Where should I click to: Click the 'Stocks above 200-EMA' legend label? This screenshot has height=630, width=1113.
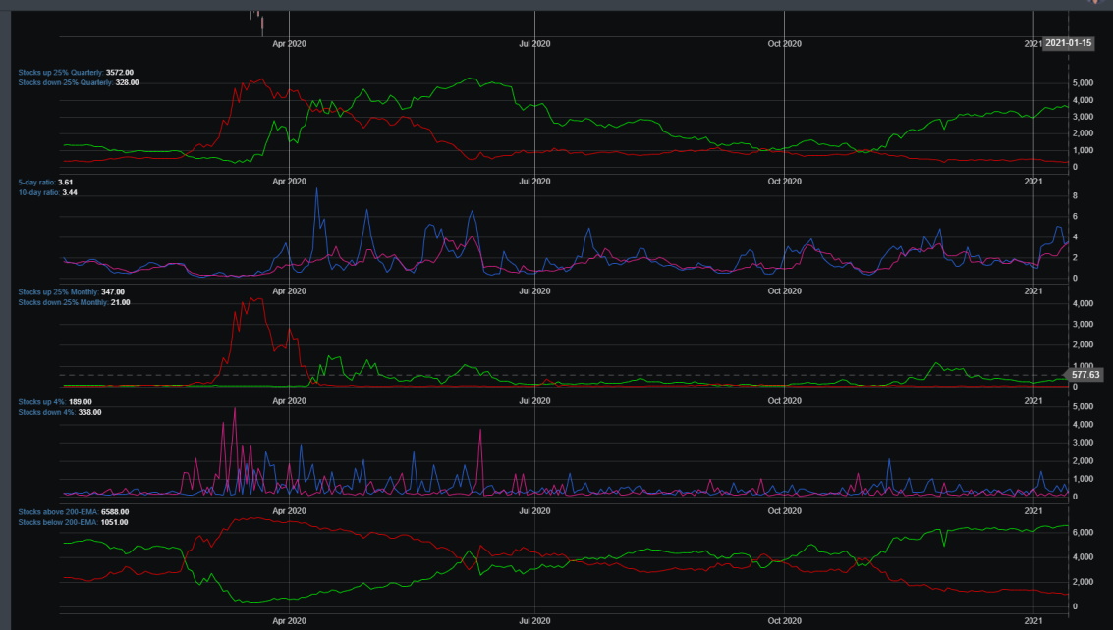pos(58,512)
